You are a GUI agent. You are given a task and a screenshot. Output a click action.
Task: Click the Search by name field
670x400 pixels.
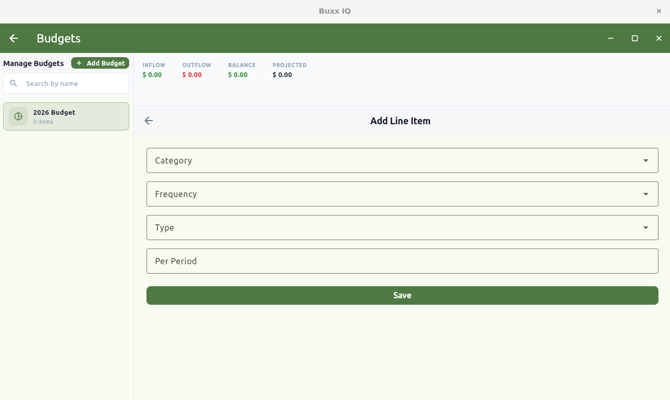click(66, 83)
